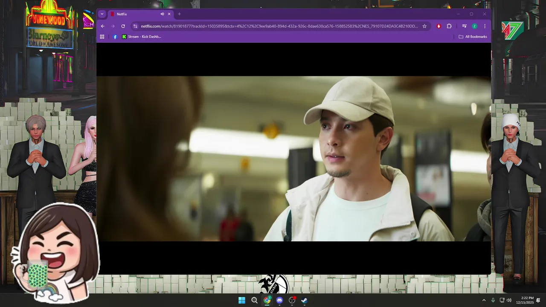
Task: Close the Netflix tab
Action: coord(169,14)
